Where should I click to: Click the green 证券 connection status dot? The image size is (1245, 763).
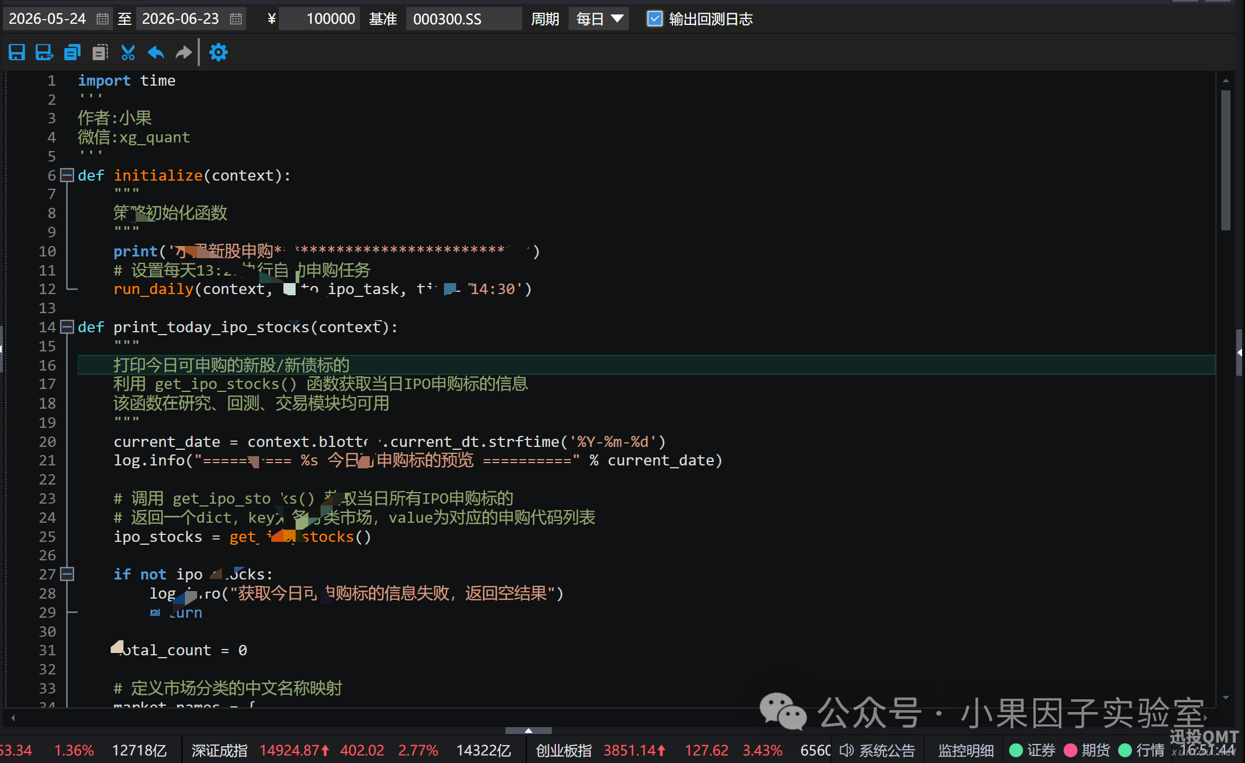[1015, 750]
